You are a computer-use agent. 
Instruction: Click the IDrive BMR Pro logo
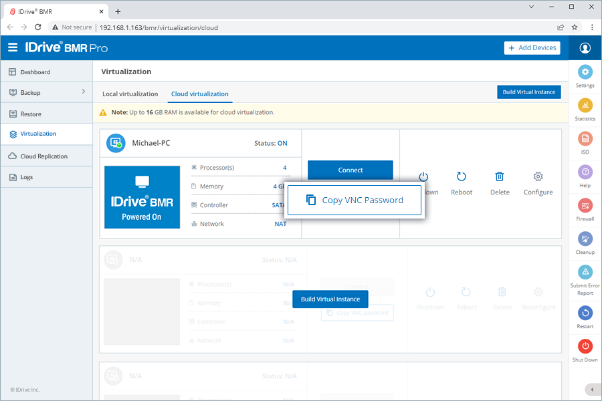tap(66, 47)
